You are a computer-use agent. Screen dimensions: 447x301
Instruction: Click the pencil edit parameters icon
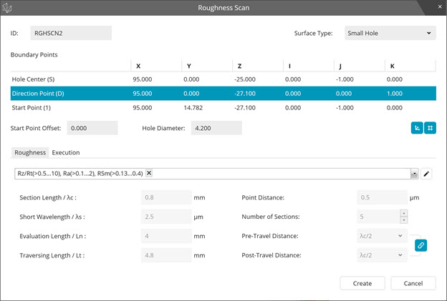[428, 173]
